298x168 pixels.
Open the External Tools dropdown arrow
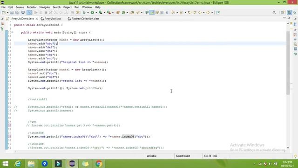[x=113, y=13]
